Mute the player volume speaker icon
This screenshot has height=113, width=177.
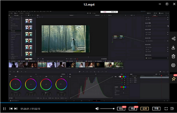tap(97, 109)
